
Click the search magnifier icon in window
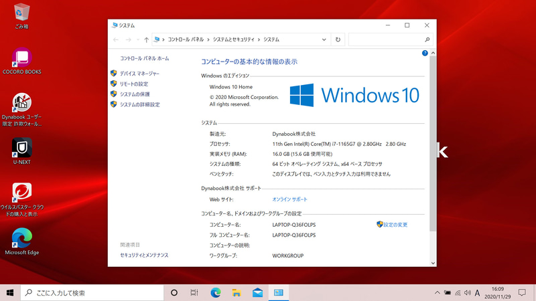[x=427, y=39]
